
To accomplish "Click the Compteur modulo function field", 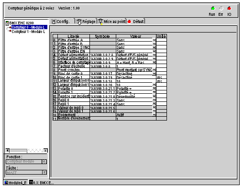I will point(24,162).
